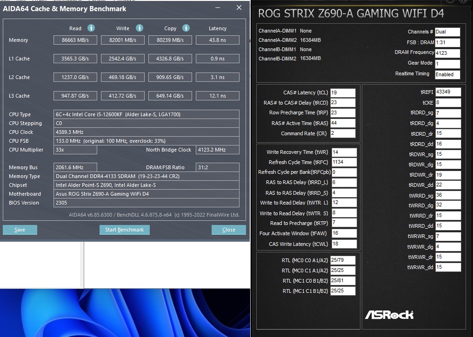Select L1 Cache Read 3565.3 GB/s
The width and height of the screenshot is (473, 337).
click(75, 59)
